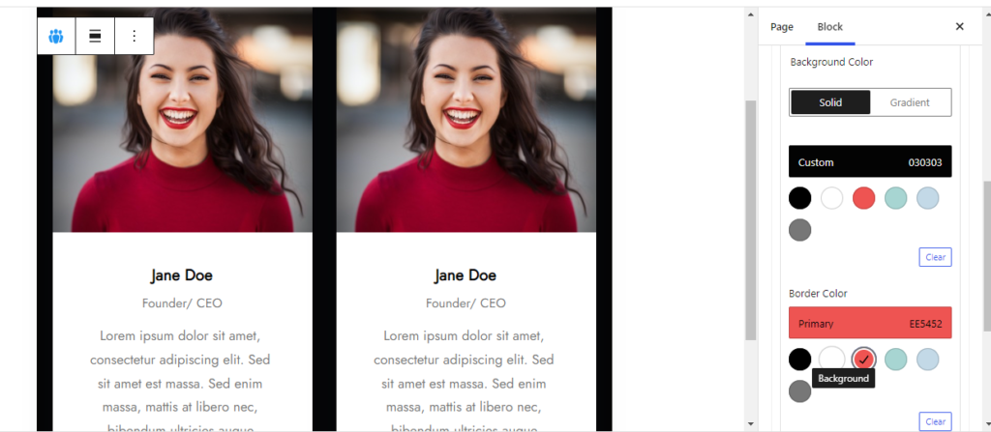The width and height of the screenshot is (991, 432).
Task: Open the block options three-dot menu
Action: point(134,36)
